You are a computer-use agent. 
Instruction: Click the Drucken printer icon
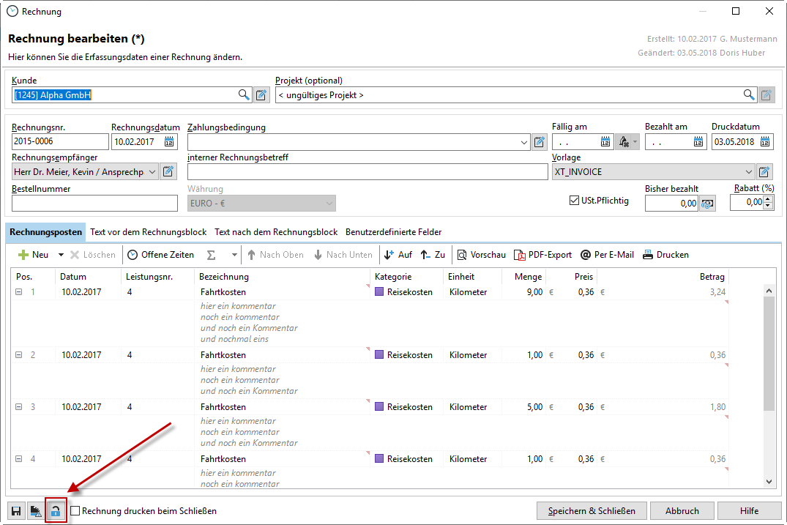(x=648, y=255)
